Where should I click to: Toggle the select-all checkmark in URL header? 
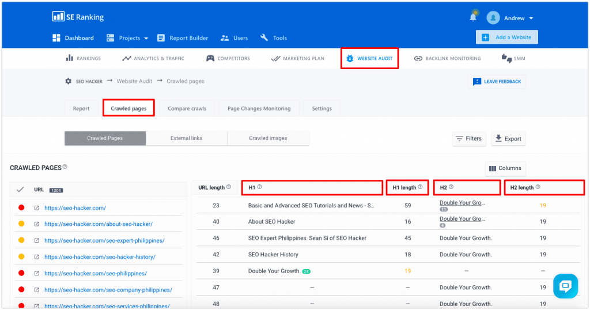(x=20, y=190)
